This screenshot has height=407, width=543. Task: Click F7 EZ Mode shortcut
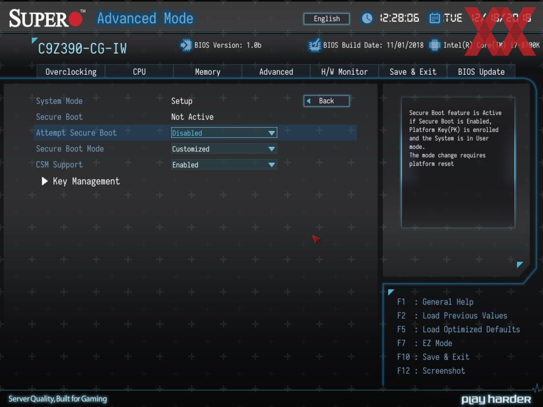pos(424,343)
